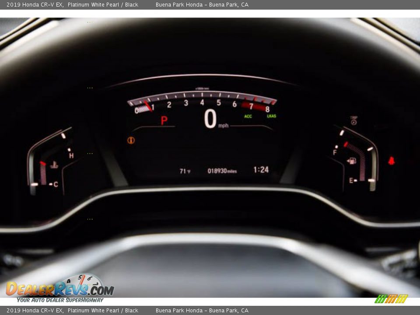
Task: Select the engine coolant temperature icon
Action: click(x=54, y=165)
